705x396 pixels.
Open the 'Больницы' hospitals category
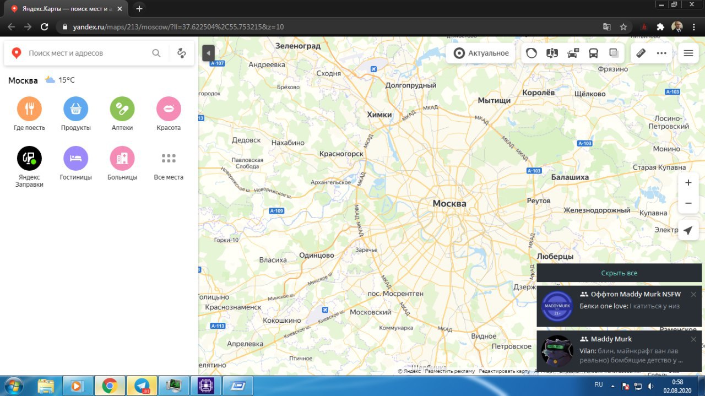[x=122, y=164]
